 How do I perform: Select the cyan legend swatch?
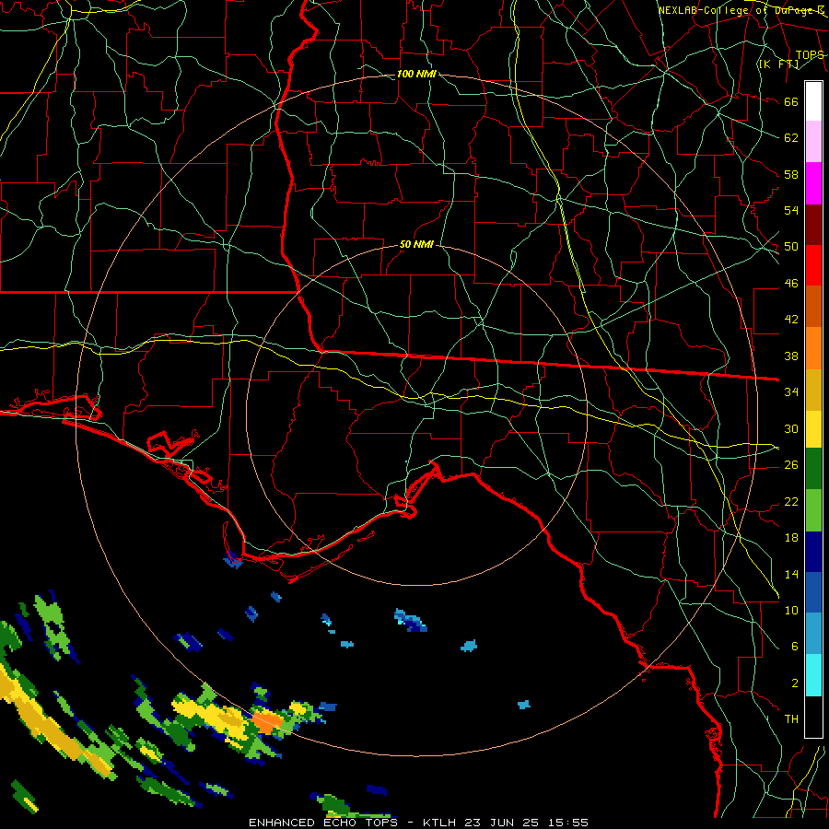coord(813,676)
